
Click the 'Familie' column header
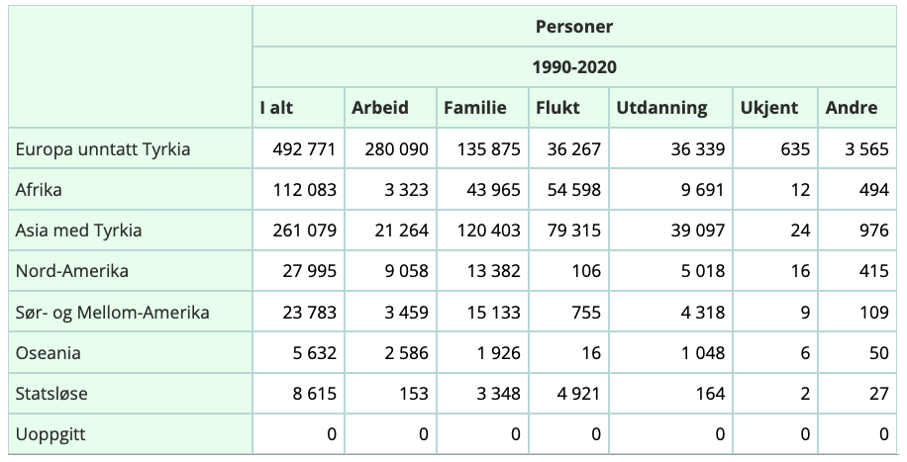474,108
